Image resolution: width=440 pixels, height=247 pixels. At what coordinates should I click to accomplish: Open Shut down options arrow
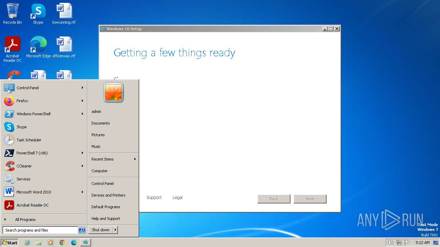[x=115, y=230]
